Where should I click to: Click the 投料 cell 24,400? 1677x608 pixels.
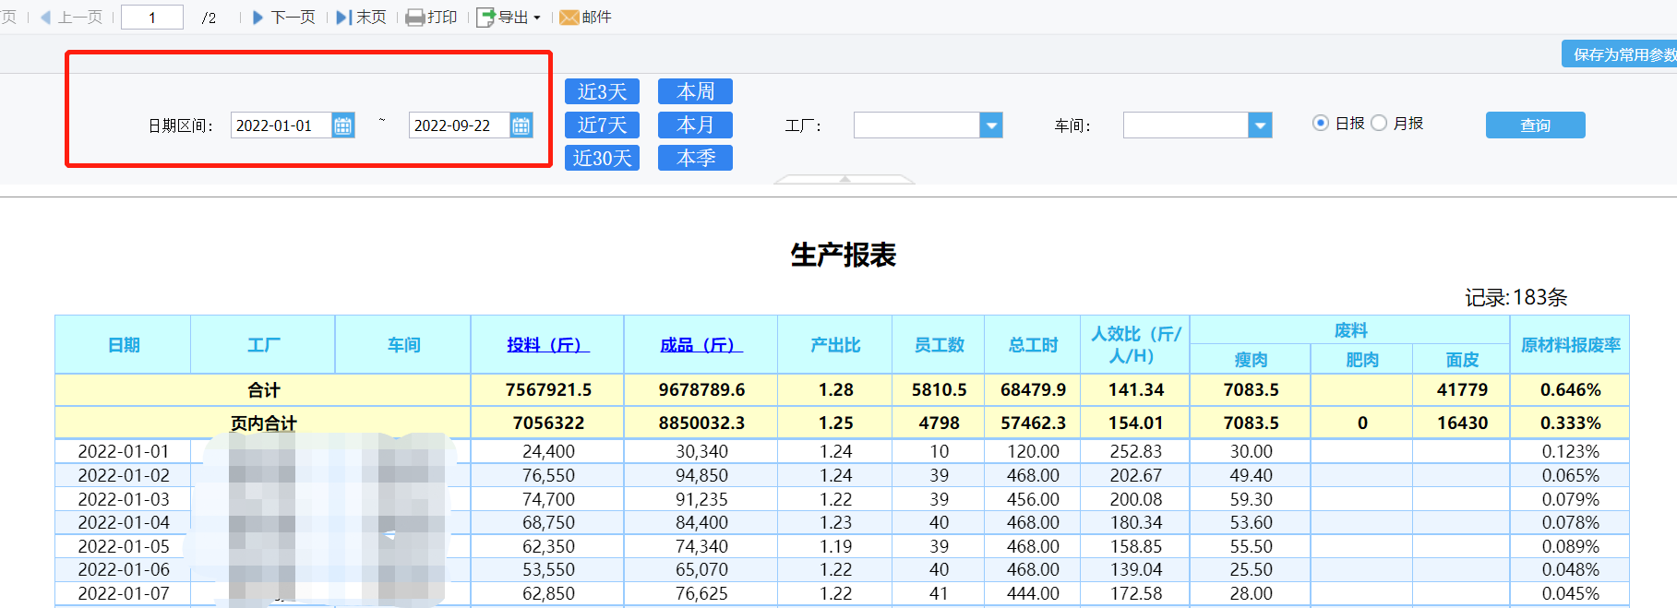[x=548, y=452]
